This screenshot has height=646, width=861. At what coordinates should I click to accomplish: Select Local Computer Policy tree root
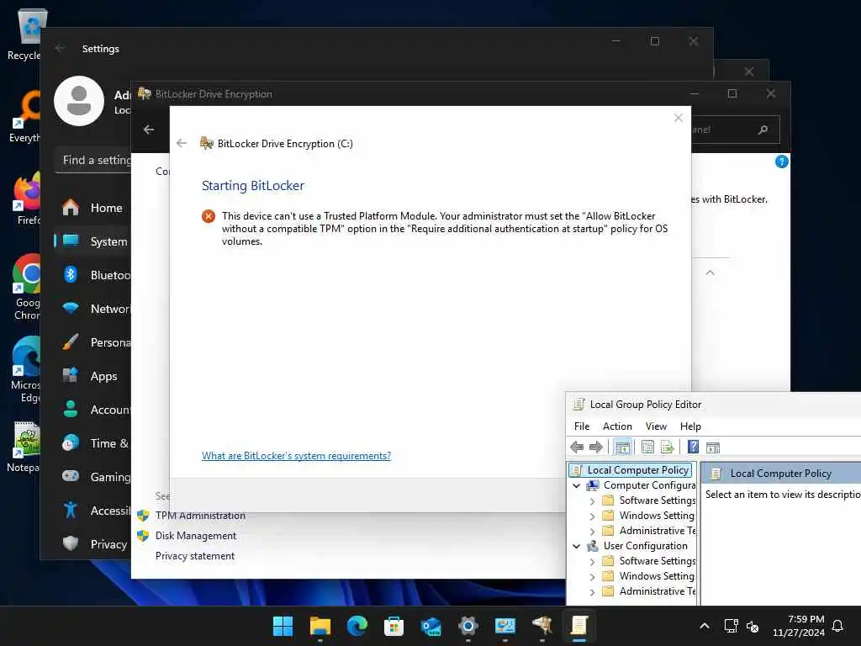point(637,470)
